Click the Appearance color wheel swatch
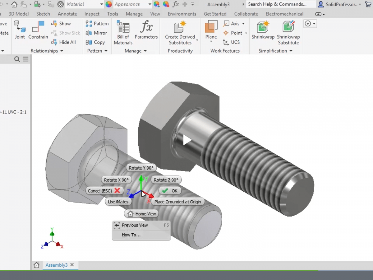Screen dimensions: 373x280 click(x=108, y=4)
